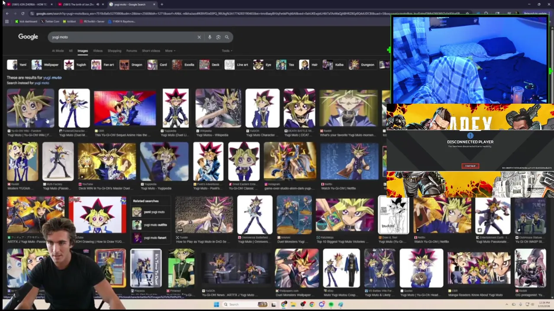
Task: Apply the Tea filter chip
Action: point(286,65)
